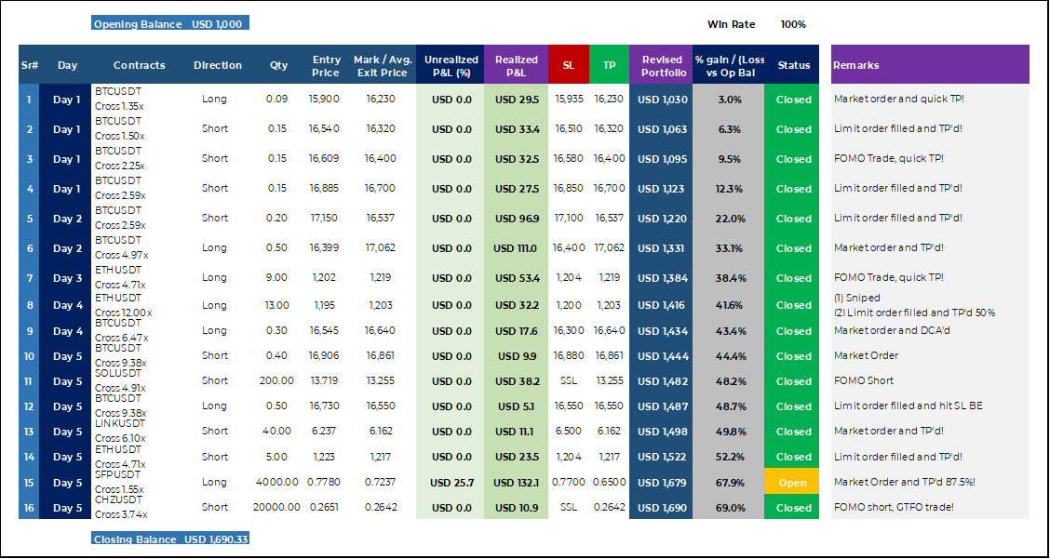Image resolution: width=1050 pixels, height=559 pixels.
Task: Click quantity 200.00 cell
Action: point(276,381)
